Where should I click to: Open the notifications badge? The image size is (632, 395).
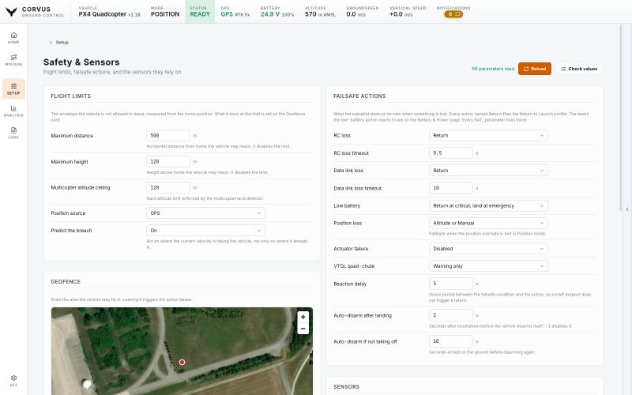(453, 14)
